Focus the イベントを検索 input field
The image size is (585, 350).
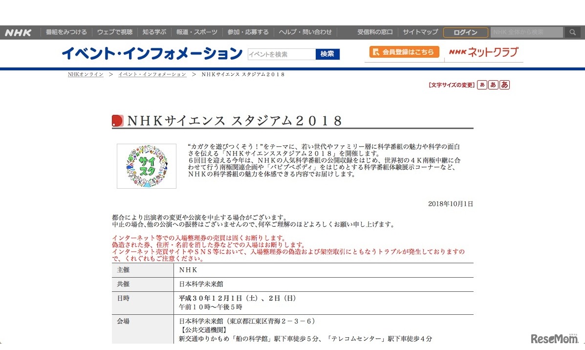pos(282,54)
